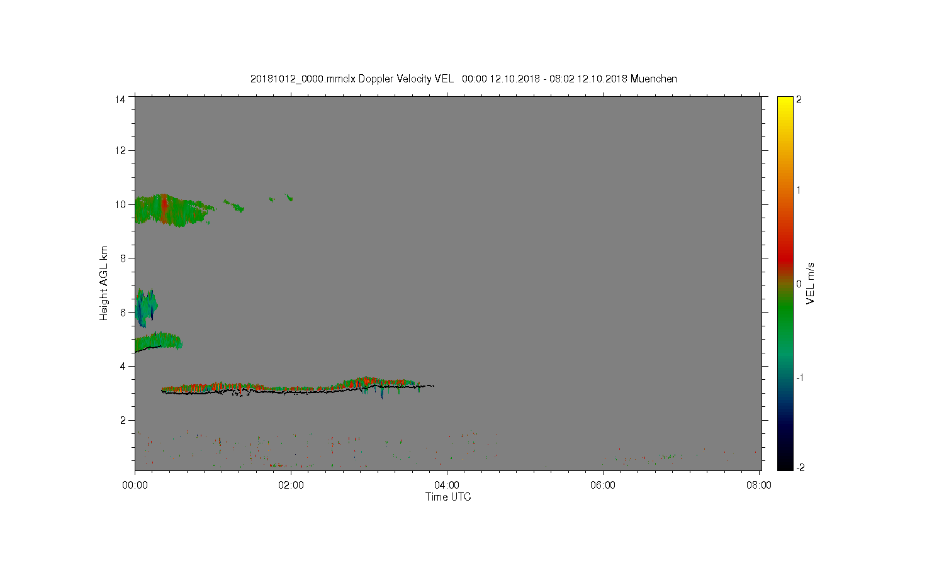Click the 00:00 time tick label
The image size is (944, 566).
pos(135,485)
